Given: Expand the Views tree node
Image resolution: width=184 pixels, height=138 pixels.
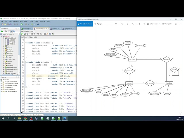Looking at the screenshot, I should (x=3, y=46).
